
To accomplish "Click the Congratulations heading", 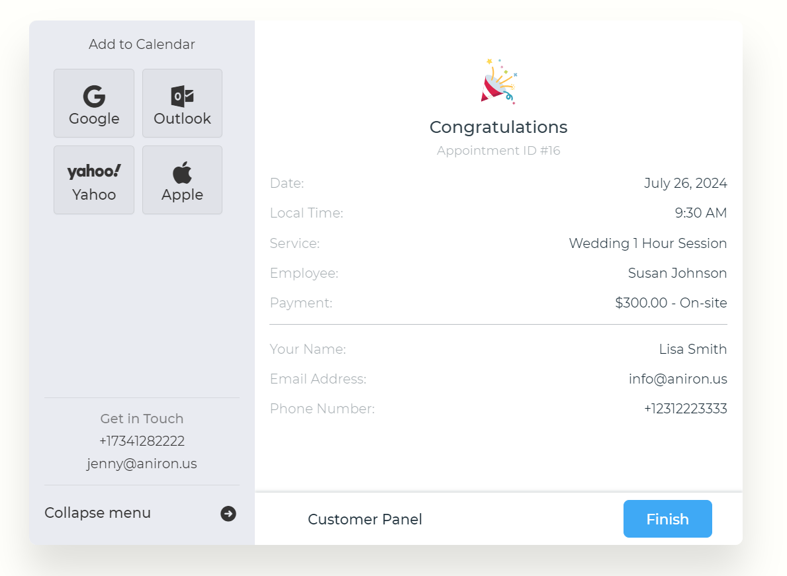I will coord(498,127).
